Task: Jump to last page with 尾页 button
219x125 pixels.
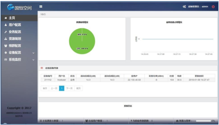Action: [79, 88]
